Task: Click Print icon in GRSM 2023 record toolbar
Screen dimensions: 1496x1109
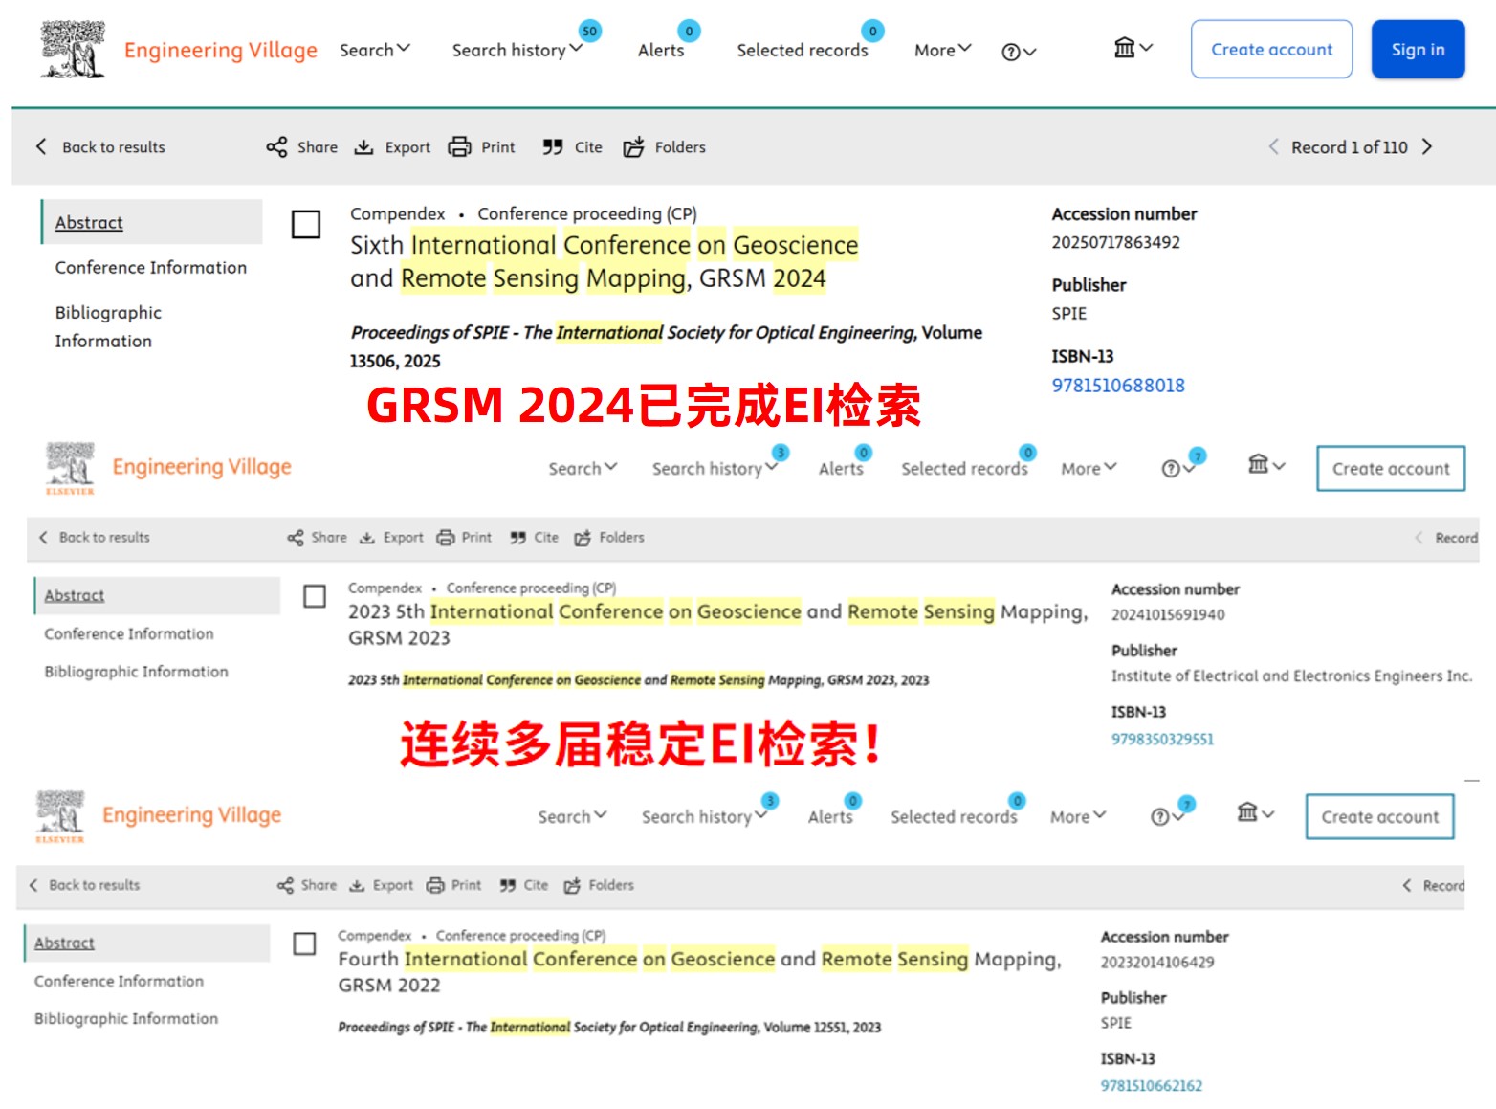Action: coord(446,538)
